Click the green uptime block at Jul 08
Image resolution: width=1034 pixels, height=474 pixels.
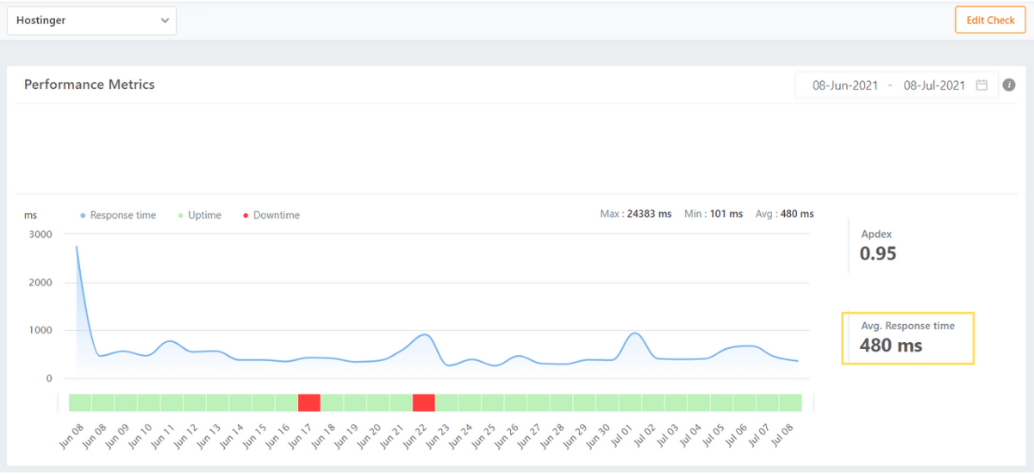pos(790,402)
